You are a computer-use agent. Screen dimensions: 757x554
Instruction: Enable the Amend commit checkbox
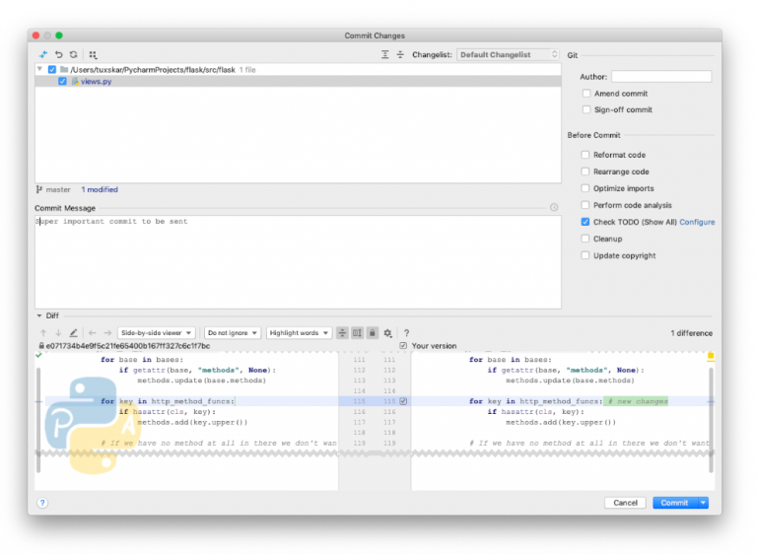point(586,94)
